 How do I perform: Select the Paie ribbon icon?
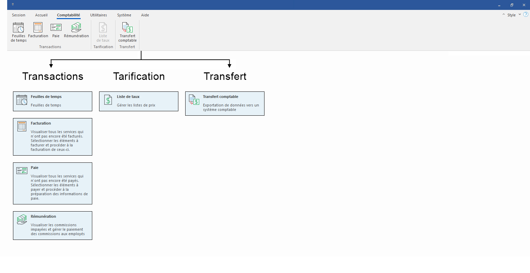pos(56,28)
